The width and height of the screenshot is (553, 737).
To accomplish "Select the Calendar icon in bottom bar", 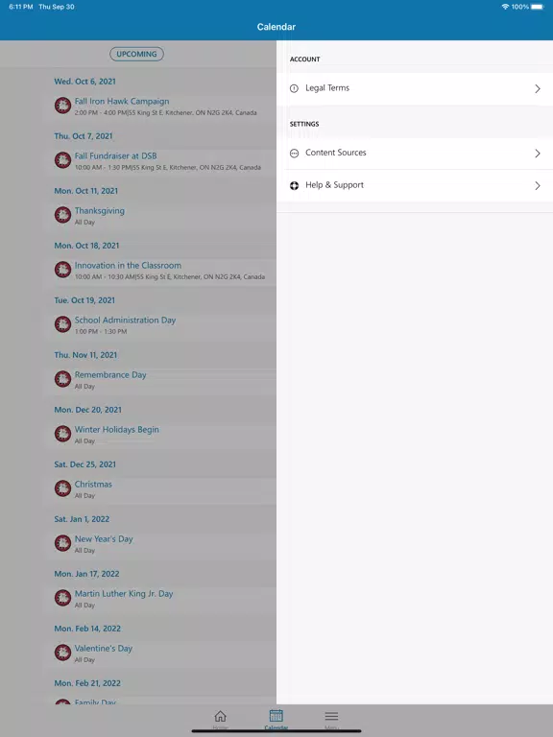I will (x=276, y=716).
